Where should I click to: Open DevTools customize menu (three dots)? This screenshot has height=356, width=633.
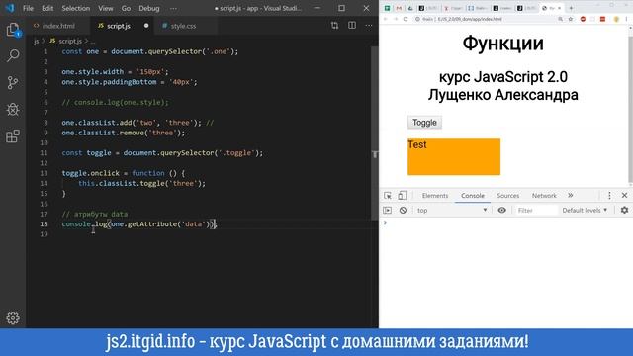point(609,196)
